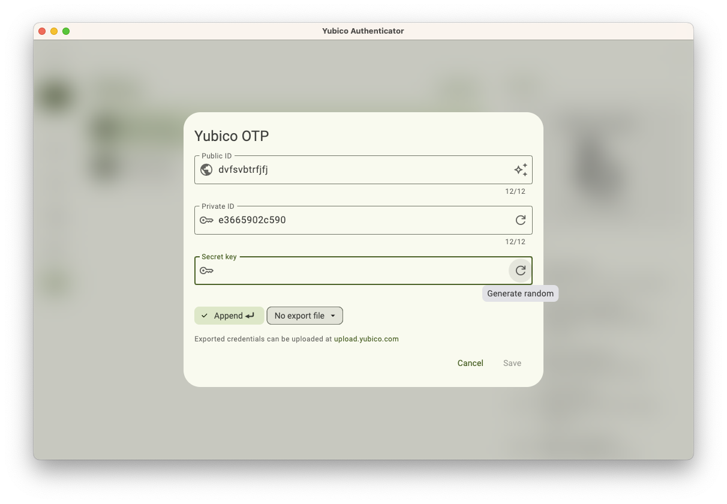Open the No export file dropdown
Viewport: 727px width, 504px height.
point(305,316)
